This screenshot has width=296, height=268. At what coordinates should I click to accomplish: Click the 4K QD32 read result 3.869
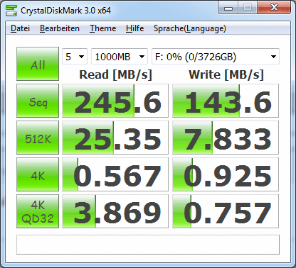pos(115,211)
